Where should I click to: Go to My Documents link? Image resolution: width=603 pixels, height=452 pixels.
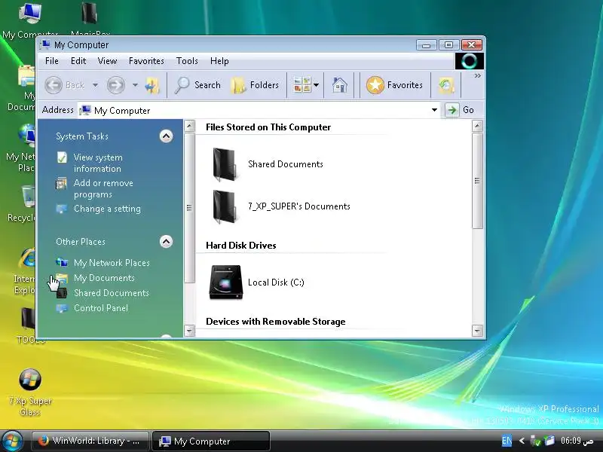tap(104, 278)
